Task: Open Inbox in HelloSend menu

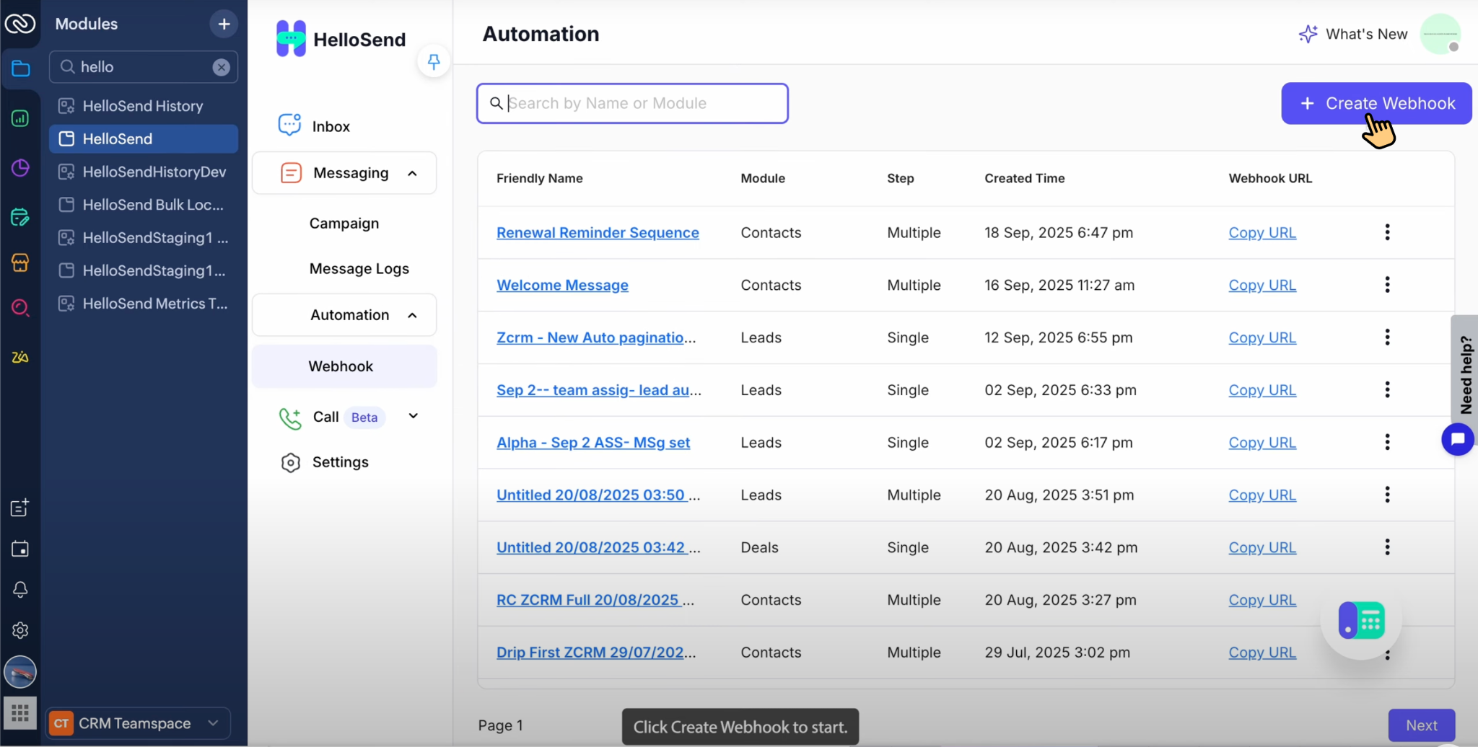Action: click(x=331, y=126)
